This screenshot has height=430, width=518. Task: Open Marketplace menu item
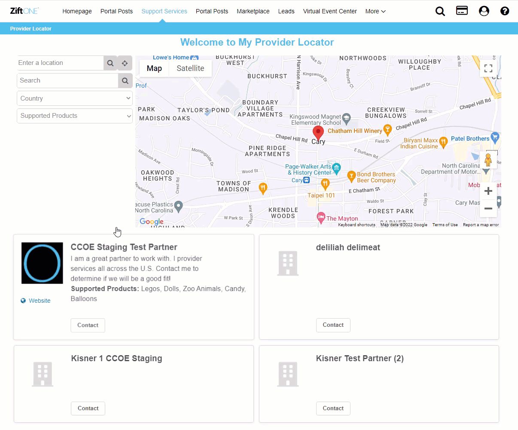[253, 11]
